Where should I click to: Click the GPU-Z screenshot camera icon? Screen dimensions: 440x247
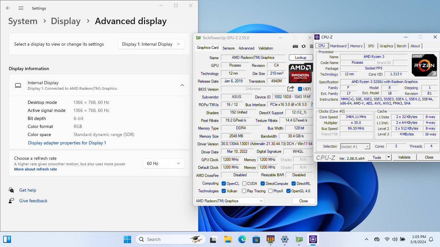tap(295, 46)
